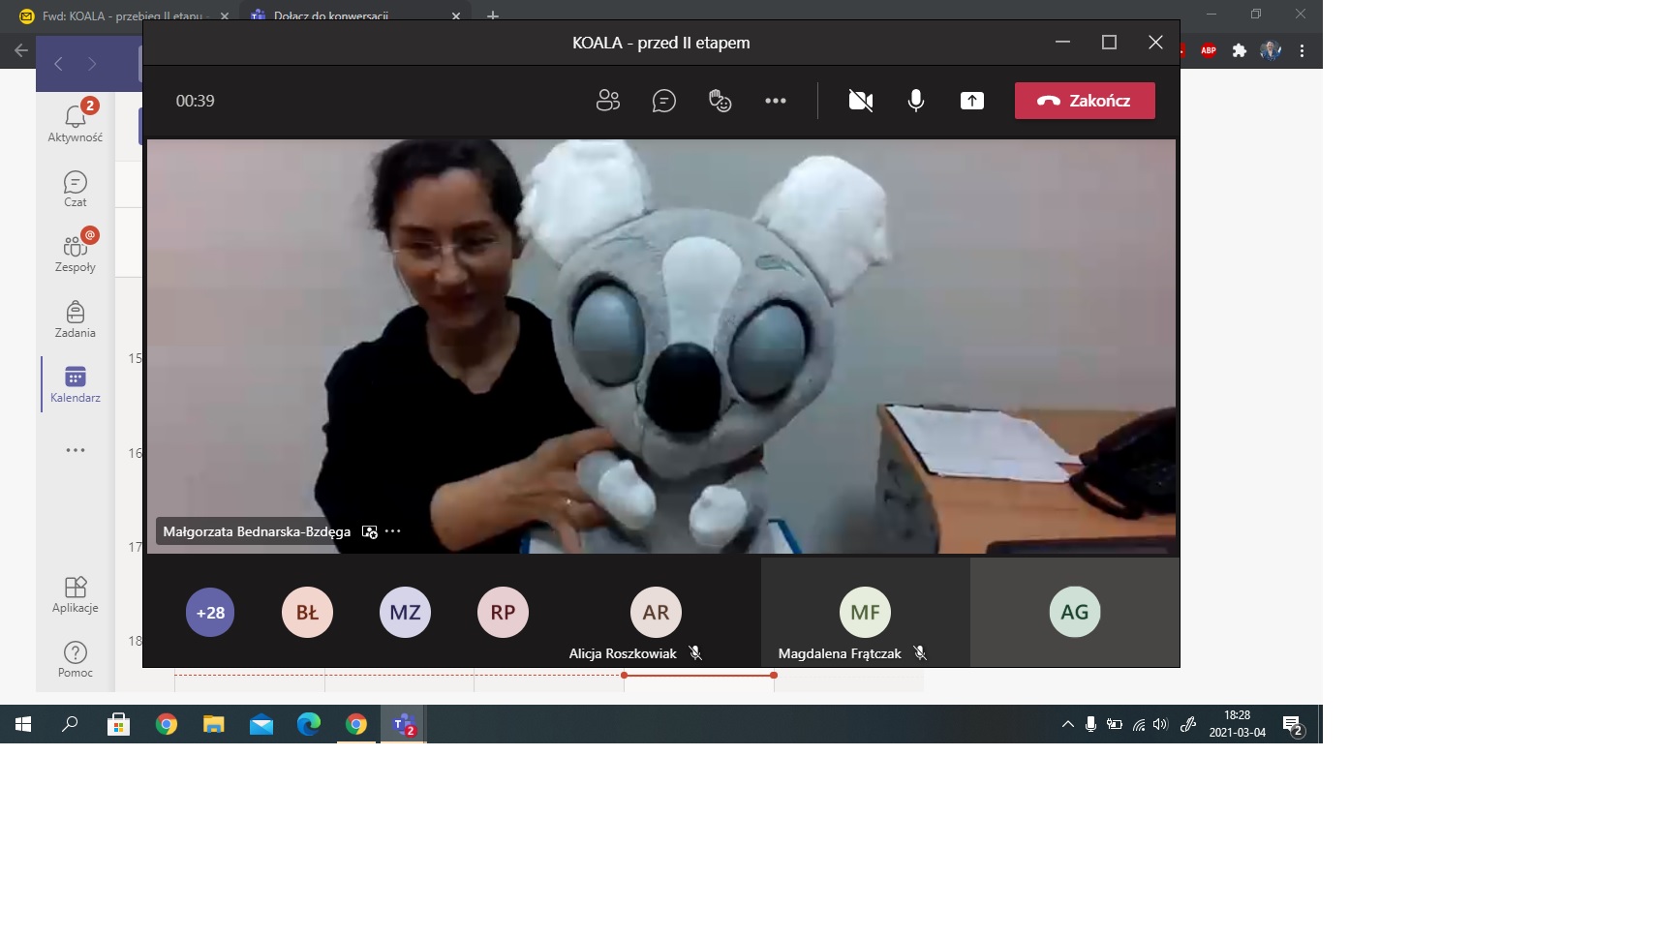The height and width of the screenshot is (937, 1656).
Task: Show the +28 additional participants
Action: tap(210, 613)
